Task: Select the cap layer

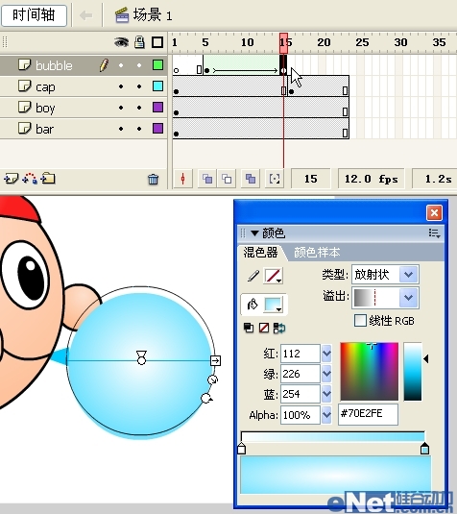Action: click(x=84, y=86)
